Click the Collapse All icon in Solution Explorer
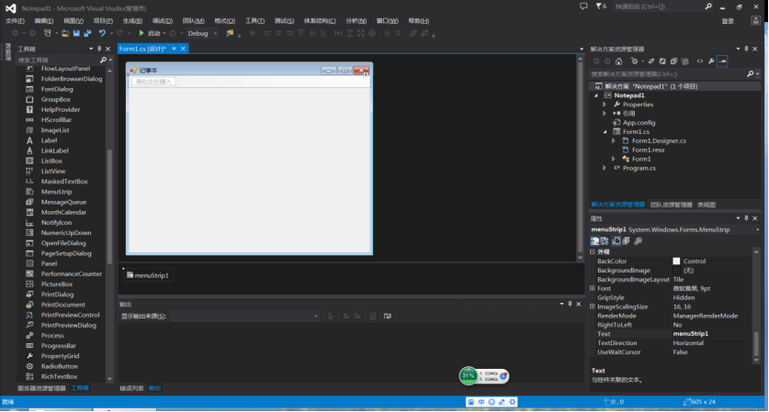The height and width of the screenshot is (412, 769). [673, 61]
